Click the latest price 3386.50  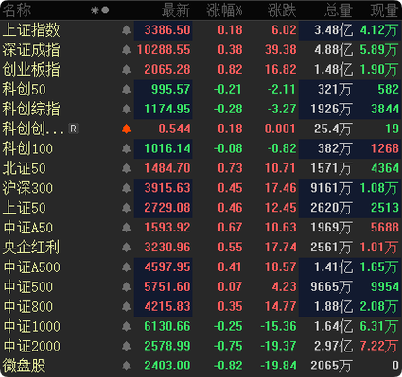click(167, 30)
